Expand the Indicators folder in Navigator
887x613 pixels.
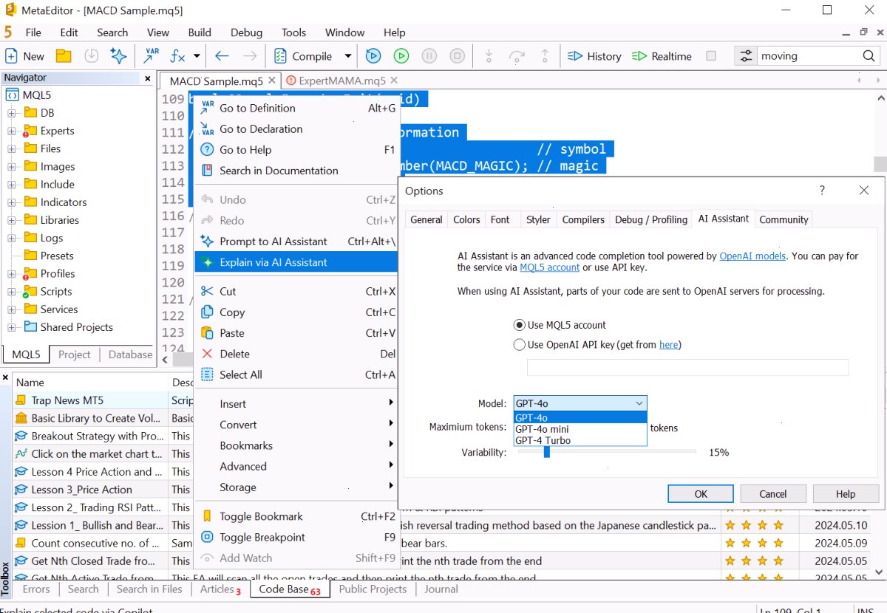pos(12,202)
